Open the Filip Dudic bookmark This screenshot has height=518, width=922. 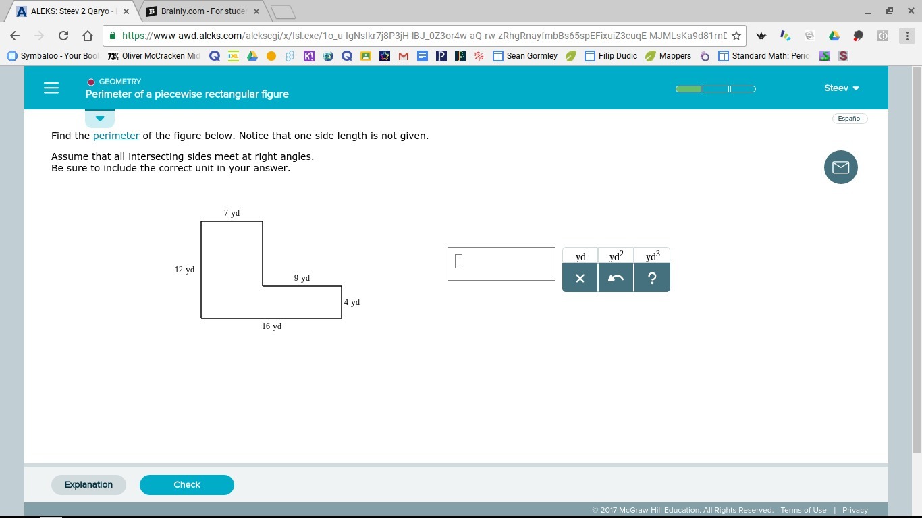(x=611, y=56)
